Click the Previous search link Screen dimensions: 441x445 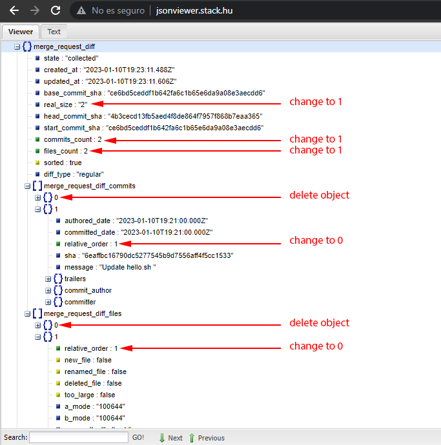[211, 438]
